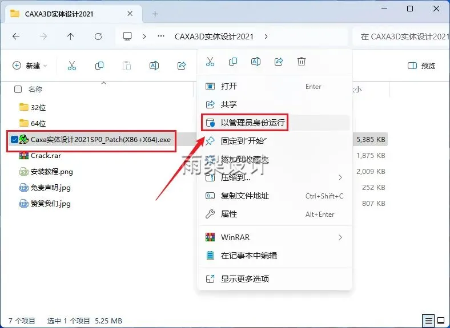This screenshot has width=450, height=328.
Task: Click the Share icon in the context menu
Action: click(279, 62)
